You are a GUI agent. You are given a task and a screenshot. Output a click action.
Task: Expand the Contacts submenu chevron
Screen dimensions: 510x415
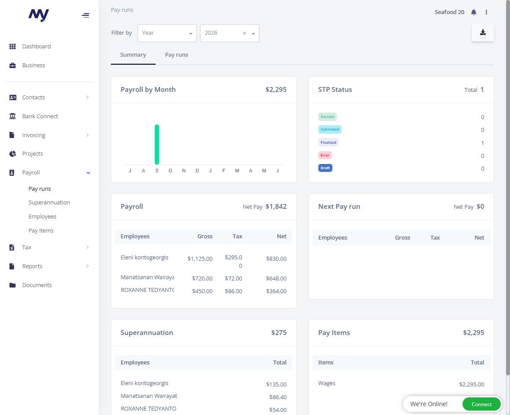click(87, 97)
